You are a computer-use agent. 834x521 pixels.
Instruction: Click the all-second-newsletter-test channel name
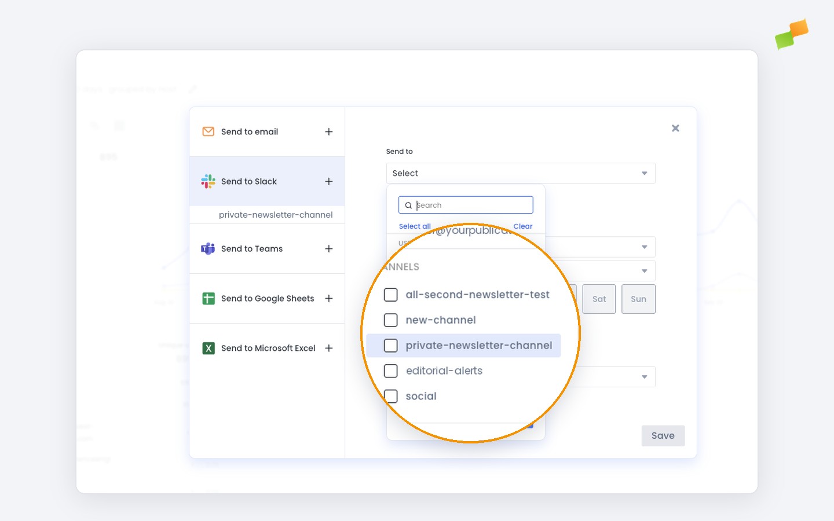point(477,295)
